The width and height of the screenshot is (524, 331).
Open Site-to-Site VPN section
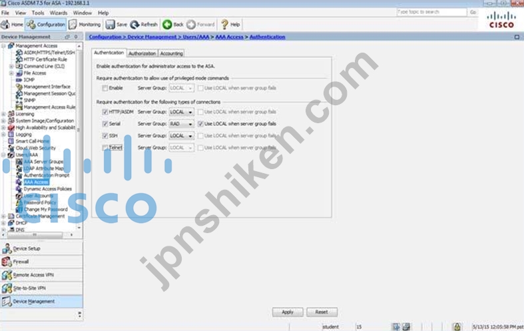pyautogui.click(x=41, y=288)
